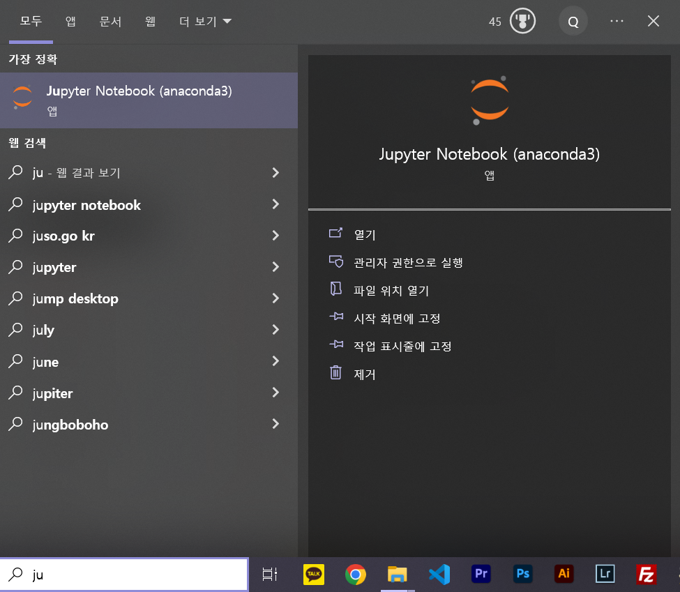Click the rewards points number 45
The width and height of the screenshot is (680, 592).
(494, 22)
